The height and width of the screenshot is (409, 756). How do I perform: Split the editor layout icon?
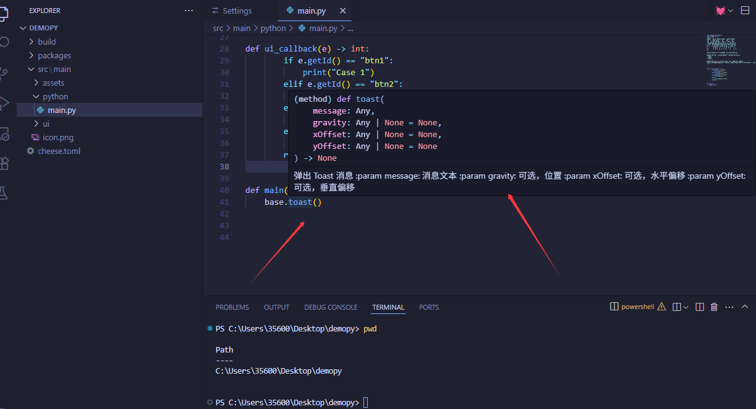(745, 11)
